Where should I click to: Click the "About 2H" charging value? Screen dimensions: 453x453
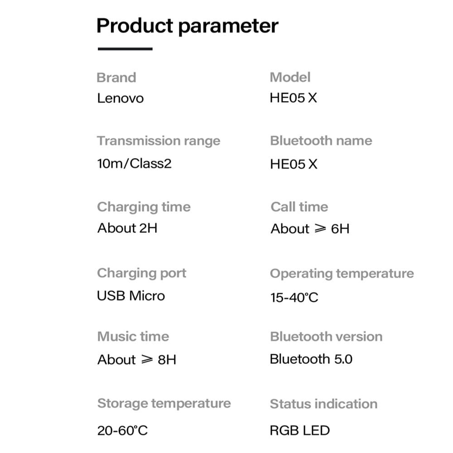click(127, 228)
